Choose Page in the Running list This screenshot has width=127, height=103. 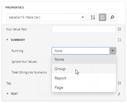tap(84, 87)
